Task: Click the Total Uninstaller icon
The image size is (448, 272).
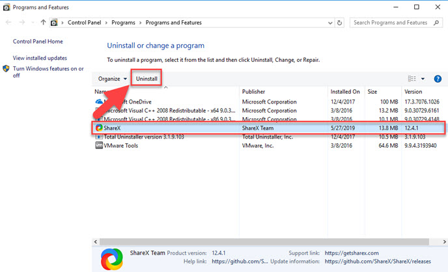Action: [99, 137]
